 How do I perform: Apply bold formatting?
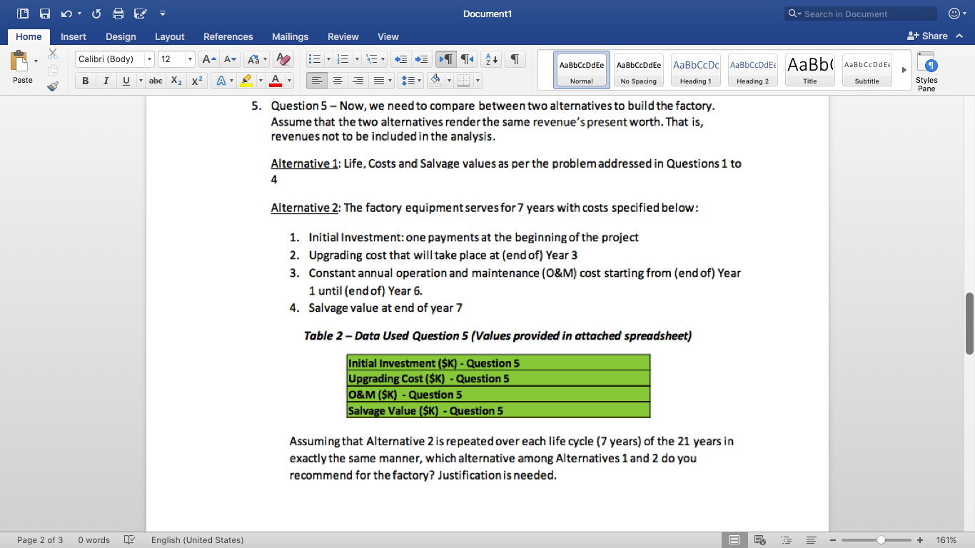pos(85,81)
